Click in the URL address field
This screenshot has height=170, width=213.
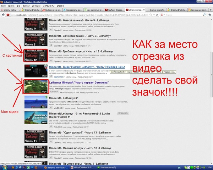80,15
